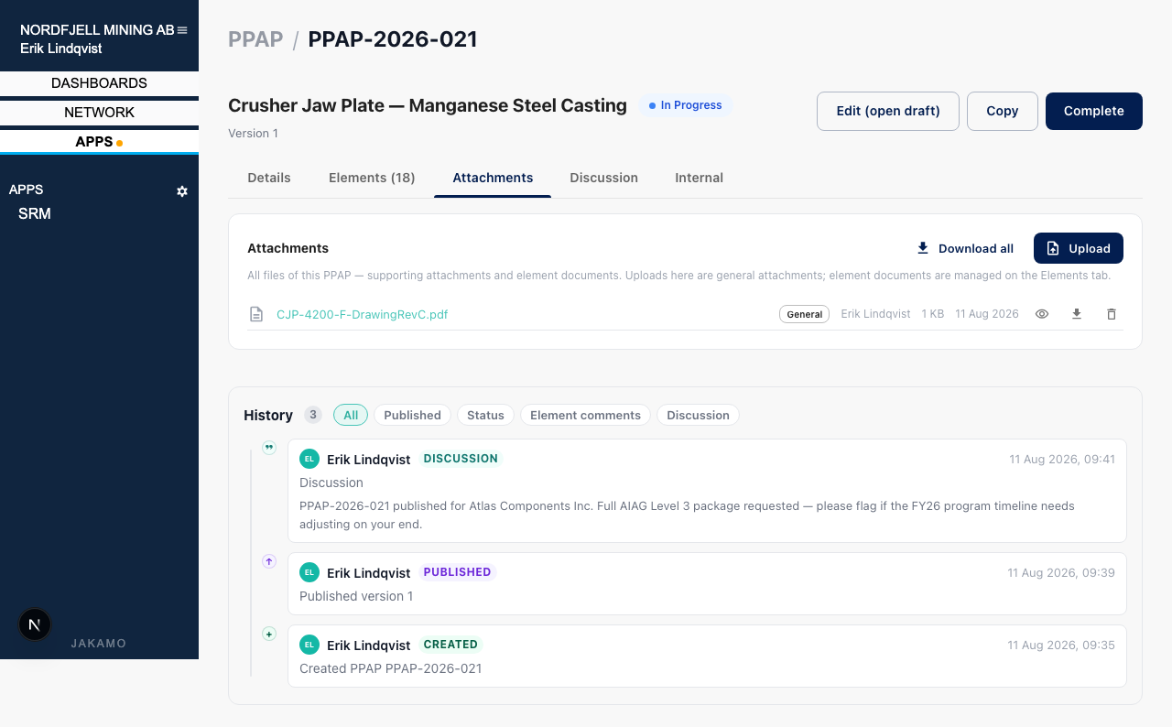
Task: Click the PDF file document icon
Action: (256, 314)
